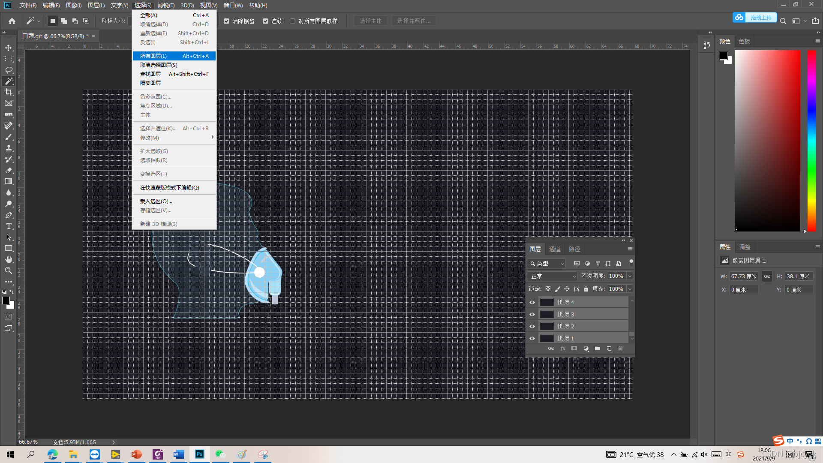This screenshot has height=463, width=823.
Task: Click the add layer style fx icon
Action: coord(563,349)
